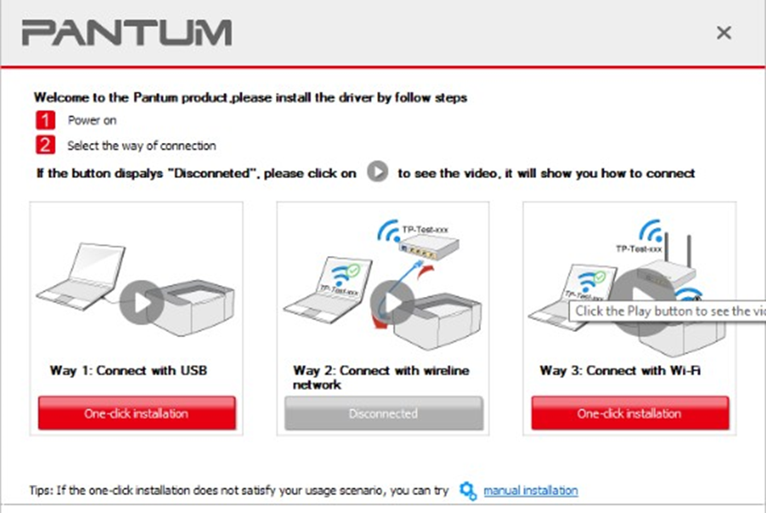The height and width of the screenshot is (513, 766).
Task: Click the router illustration in the wireline card
Action: click(429, 247)
